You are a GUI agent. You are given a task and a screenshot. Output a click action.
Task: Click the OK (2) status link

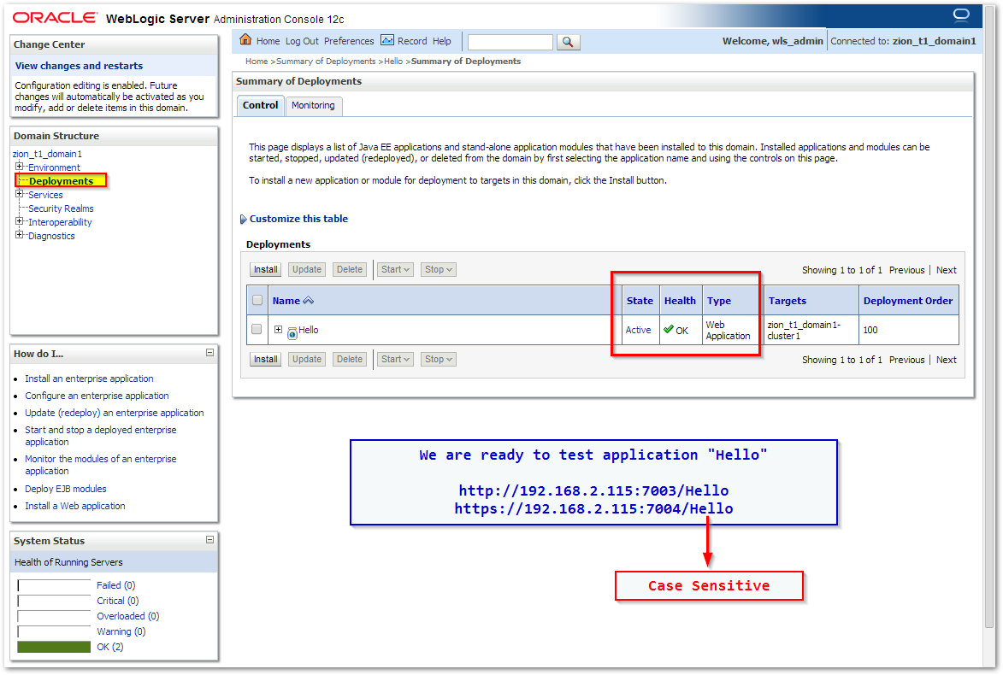coord(110,647)
